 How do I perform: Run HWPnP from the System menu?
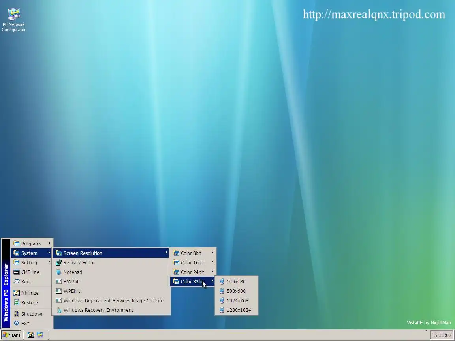[x=111, y=281]
